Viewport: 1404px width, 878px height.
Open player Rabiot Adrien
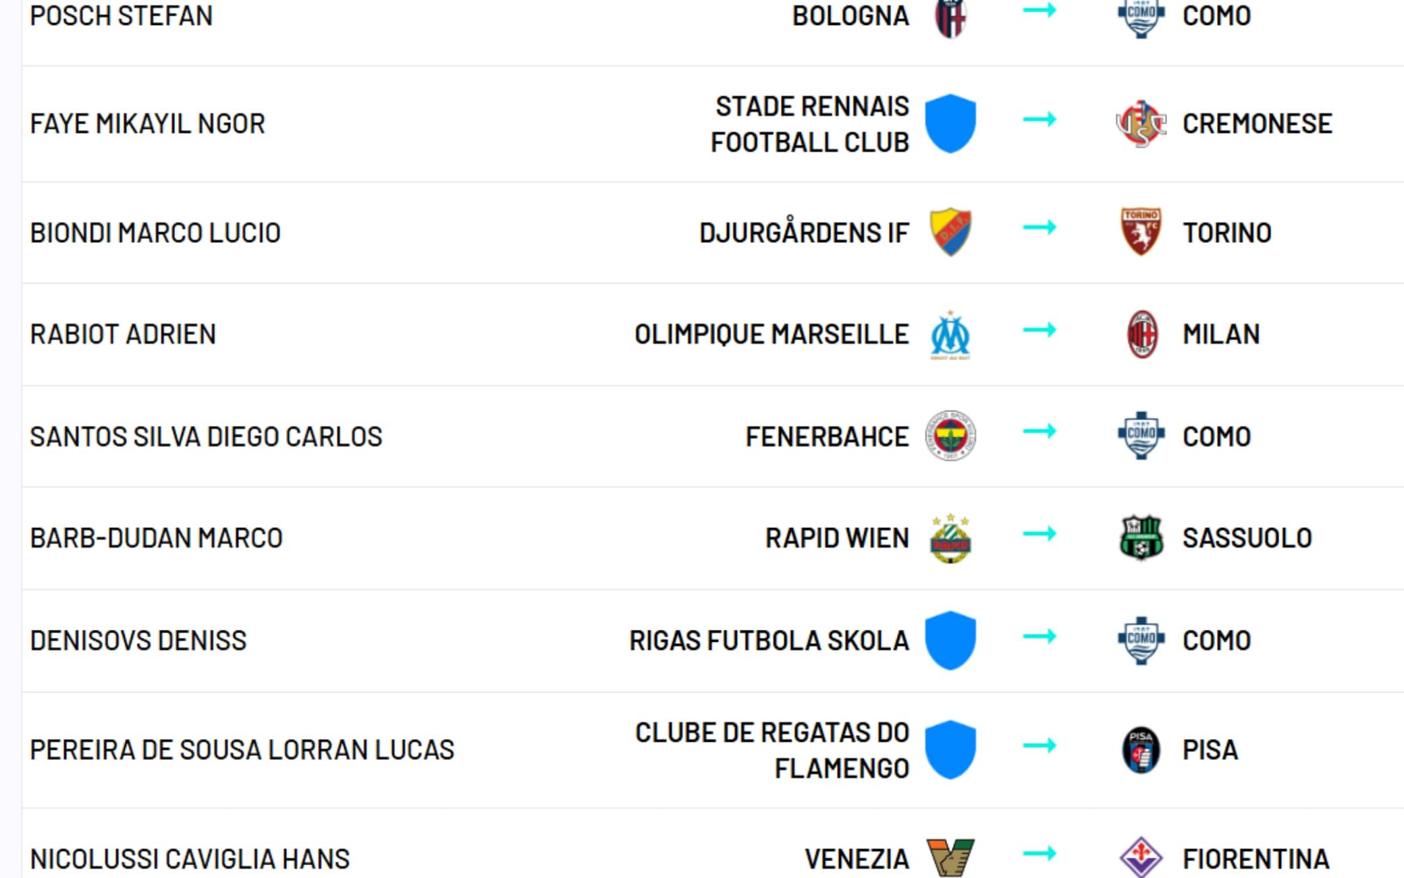pos(123,334)
